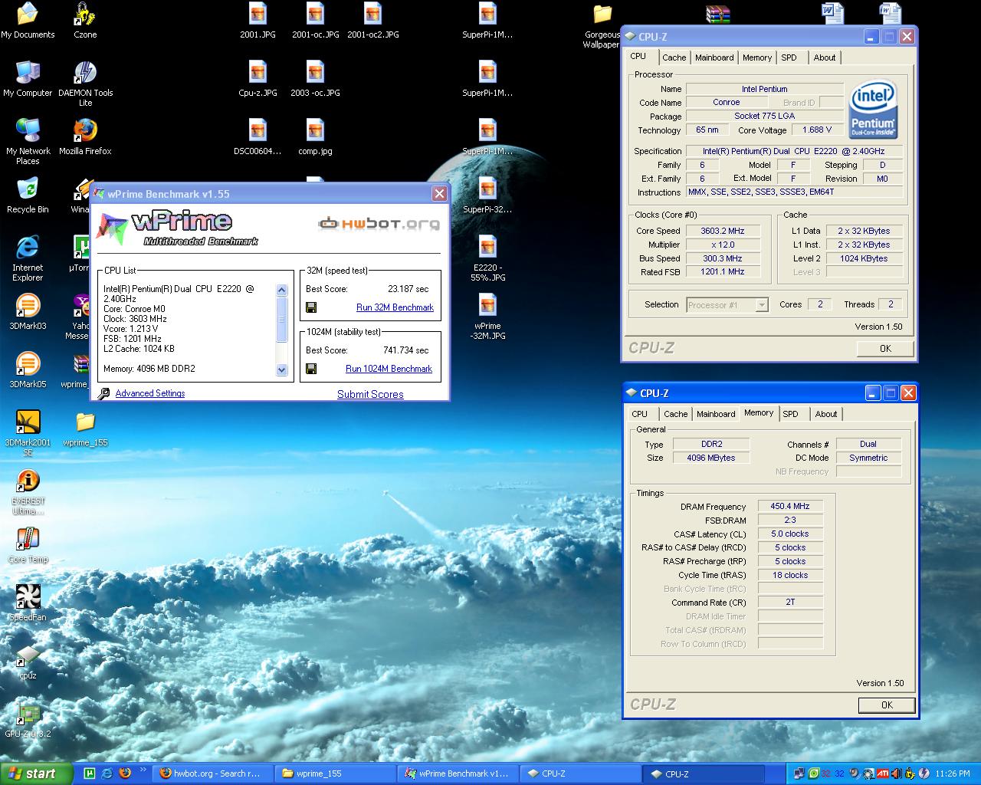Launch Firefox from the Quick Launch bar

tap(125, 773)
